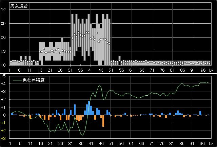Click x-axis label 11 under the 男女混合 chart
This screenshot has width=217, height=147.
(29, 70)
